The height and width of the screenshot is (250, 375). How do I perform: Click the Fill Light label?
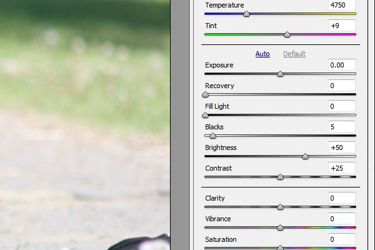tap(217, 106)
